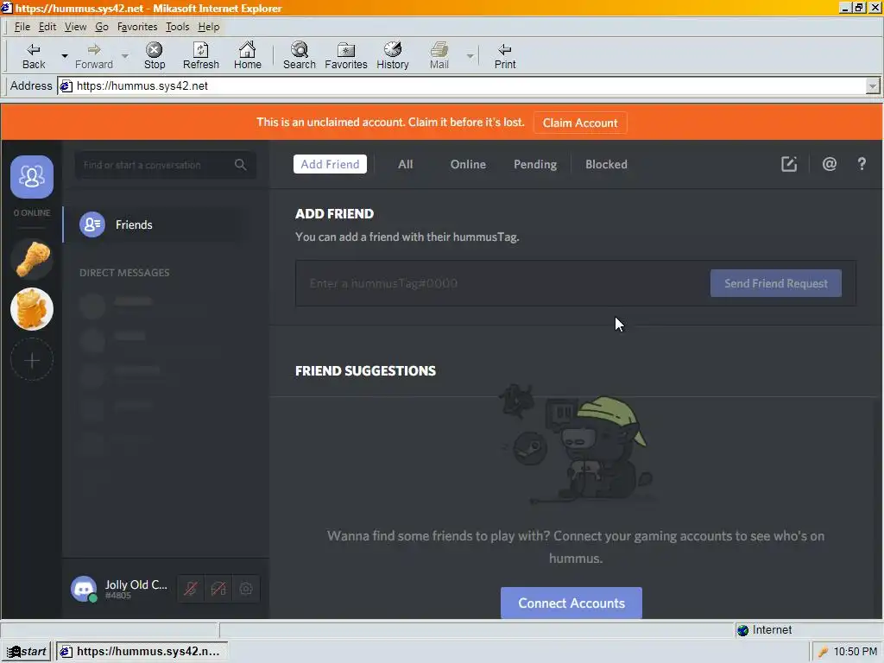The width and height of the screenshot is (884, 663).
Task: Open Search in browser toolbar
Action: coord(300,56)
